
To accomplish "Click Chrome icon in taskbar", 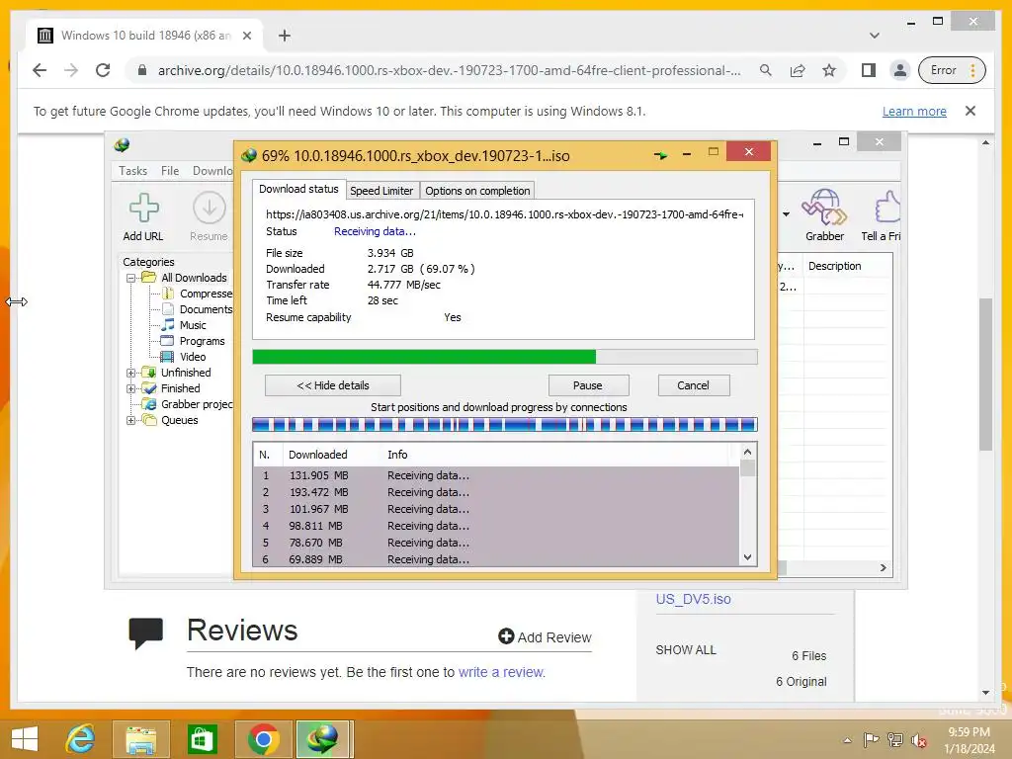I will (263, 739).
